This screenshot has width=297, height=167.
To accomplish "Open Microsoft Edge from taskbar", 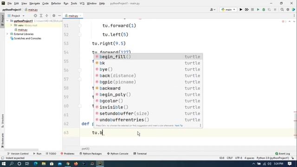I will [x=36, y=164].
